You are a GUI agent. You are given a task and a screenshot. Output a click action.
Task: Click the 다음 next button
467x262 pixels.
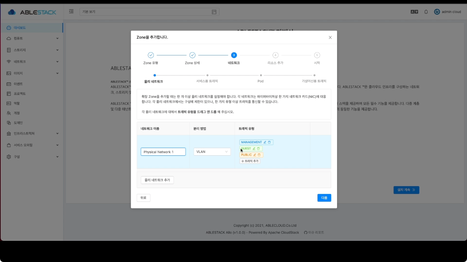coord(324,198)
